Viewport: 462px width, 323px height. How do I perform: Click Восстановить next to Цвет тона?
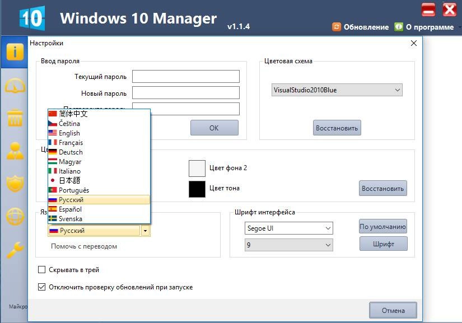pos(383,189)
